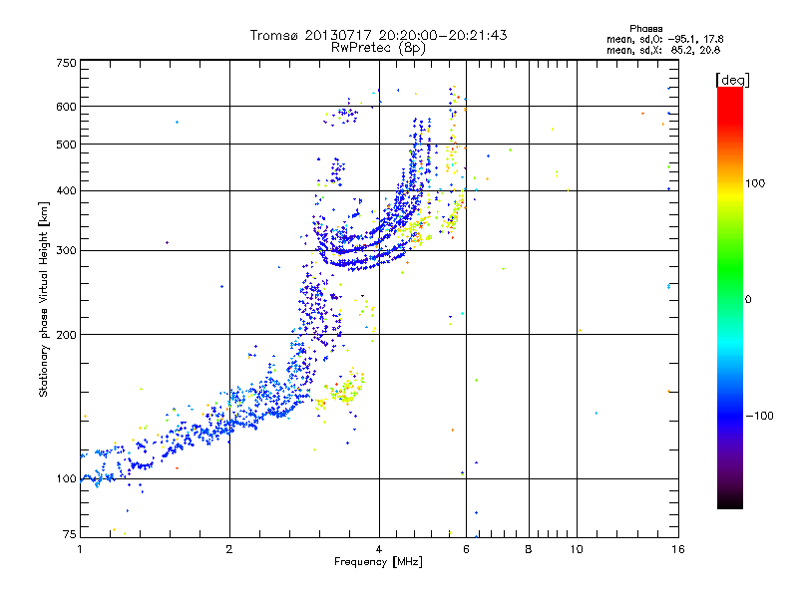Click the frequency axis "6" tick label
Image resolution: width=798 pixels, height=598 pixels.
pos(466,549)
